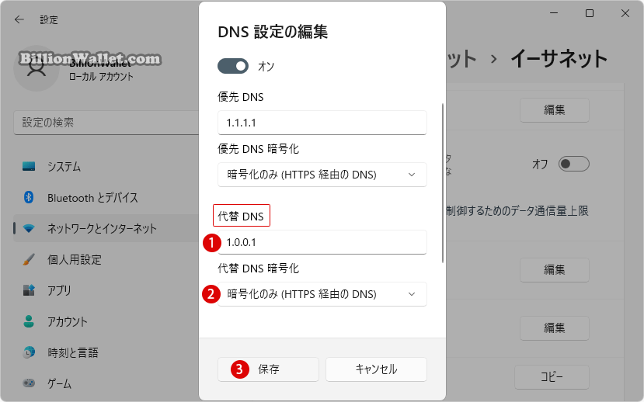Open the Accounts person icon

[x=29, y=321]
